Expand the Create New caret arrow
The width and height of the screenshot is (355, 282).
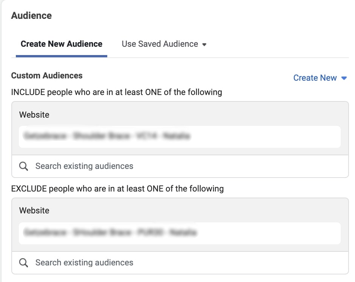pos(344,78)
